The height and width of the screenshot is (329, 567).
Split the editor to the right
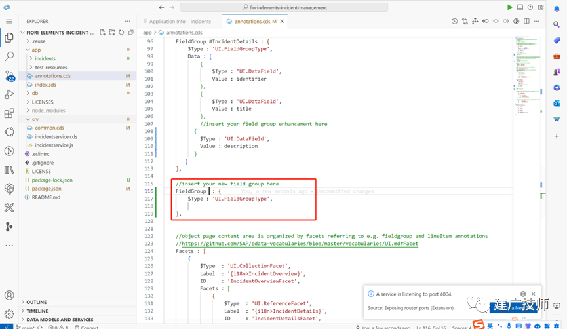click(x=526, y=22)
